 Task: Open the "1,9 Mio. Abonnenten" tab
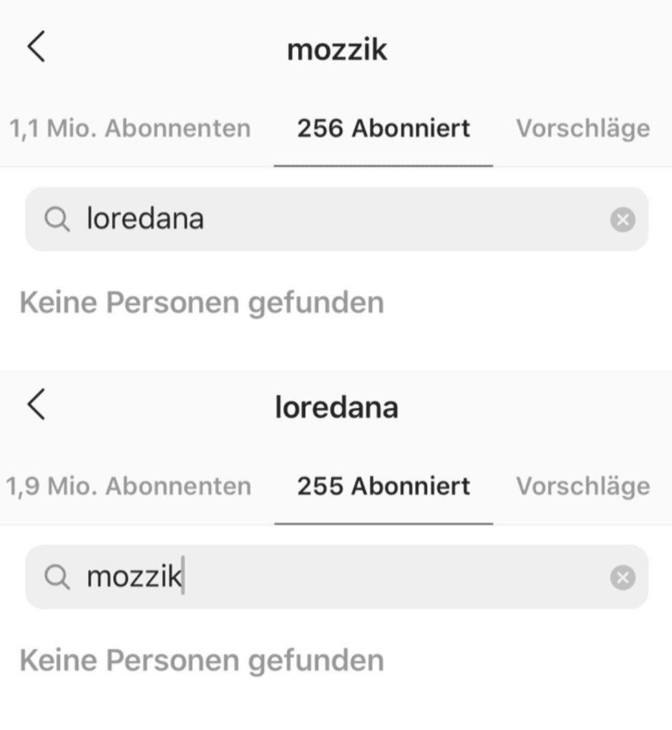tap(129, 486)
